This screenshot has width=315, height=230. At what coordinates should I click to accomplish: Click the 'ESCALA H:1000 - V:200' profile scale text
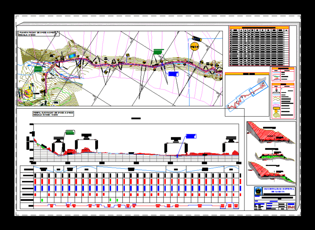coord(46,115)
